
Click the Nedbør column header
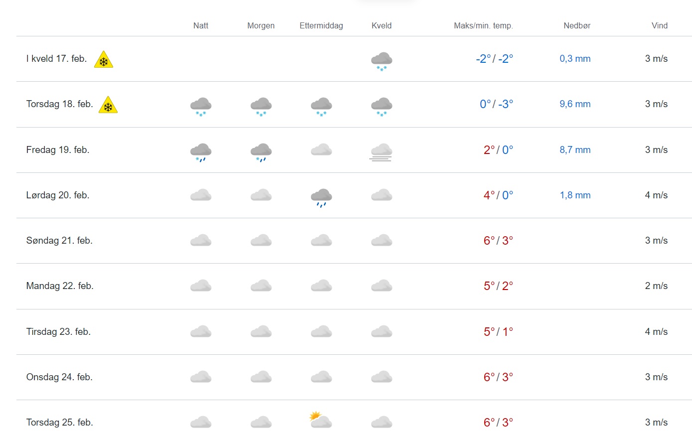(577, 26)
